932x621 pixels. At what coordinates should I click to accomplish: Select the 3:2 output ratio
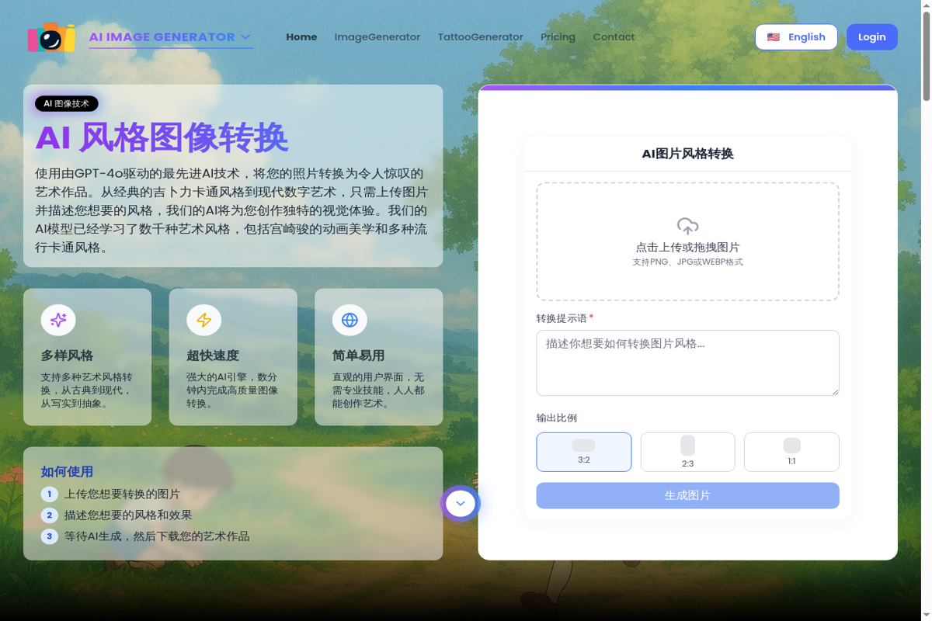coord(583,452)
